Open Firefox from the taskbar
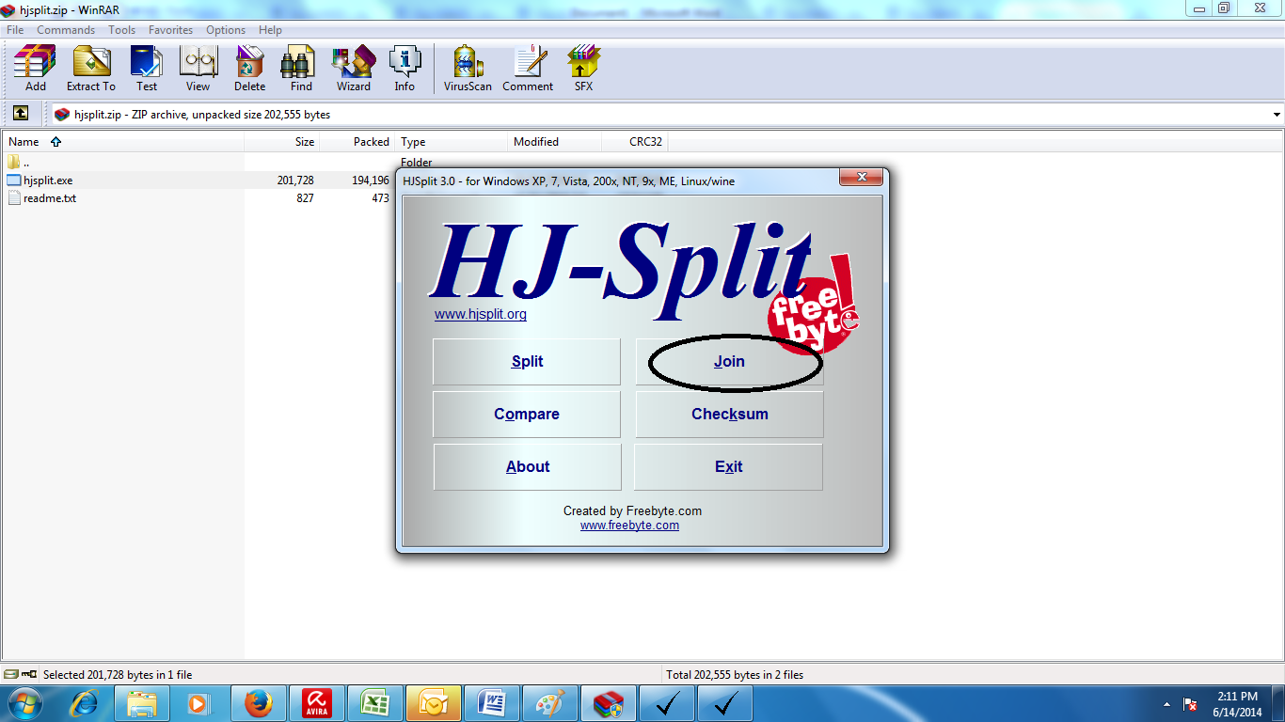Screen dimensions: 1285x722 coord(257,703)
